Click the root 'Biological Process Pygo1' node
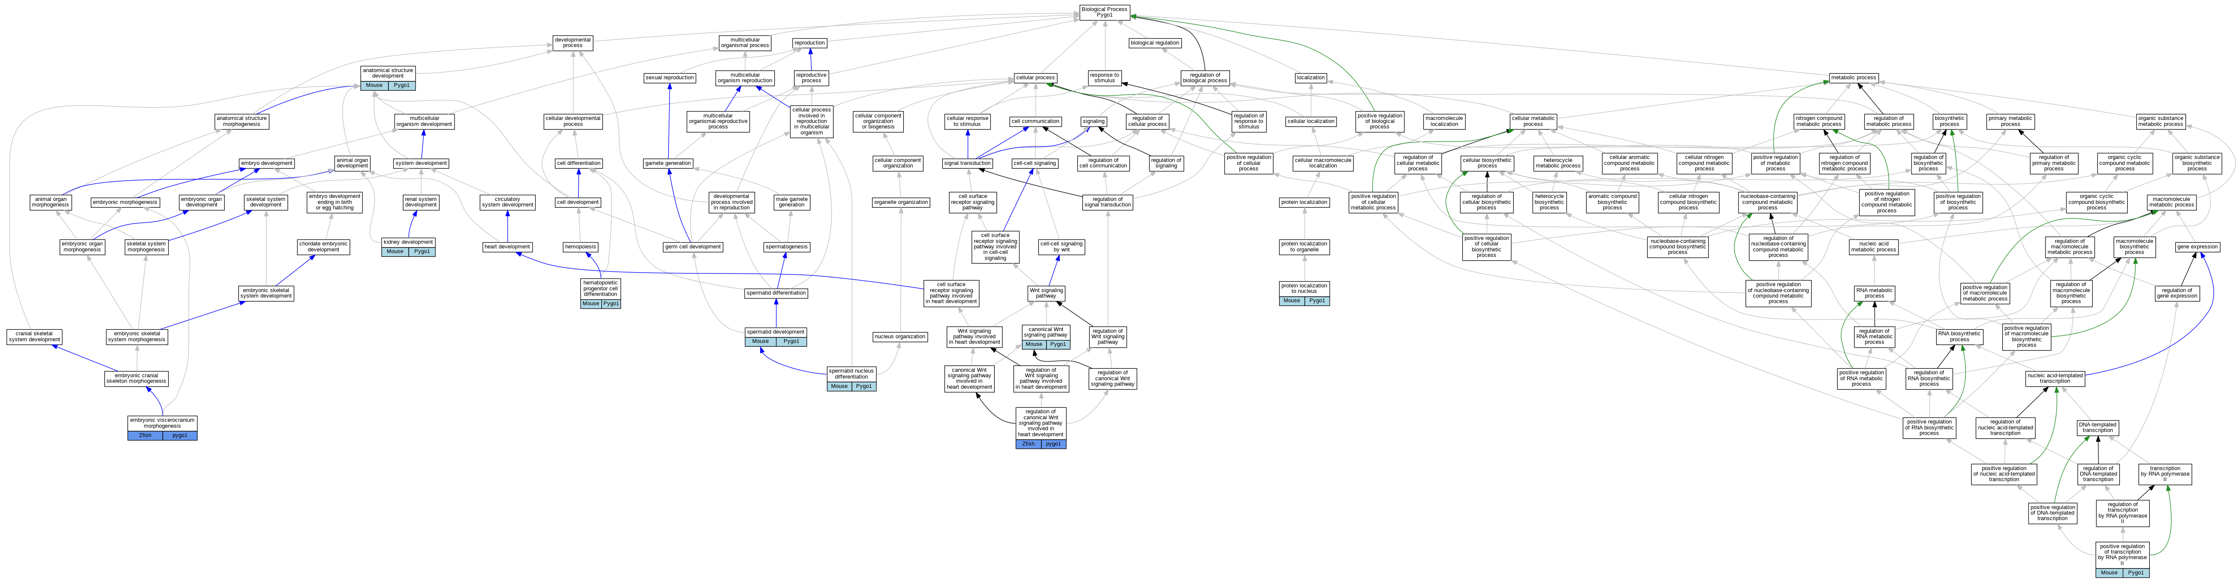This screenshot has height=582, width=2238. (x=1104, y=12)
